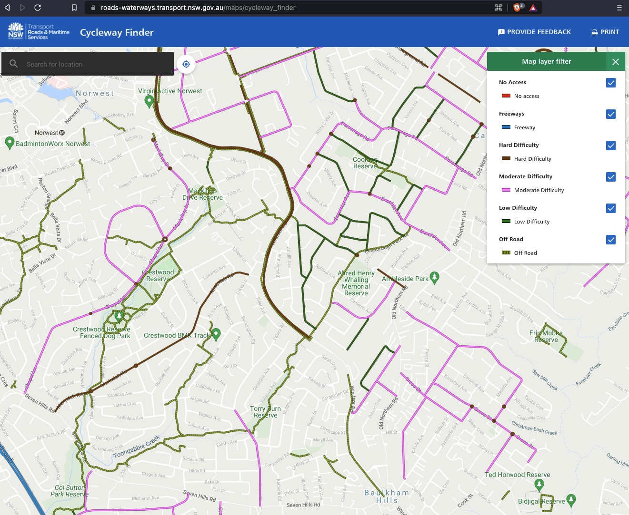This screenshot has width=629, height=515.
Task: Click the Brave shields icon
Action: [518, 8]
